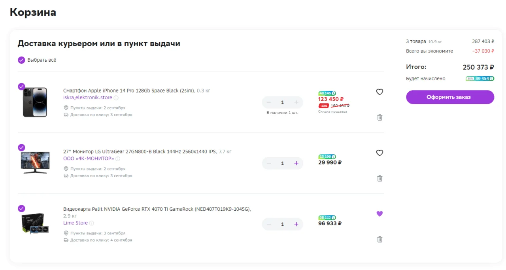The height and width of the screenshot is (270, 506).
Task: Decrease Palit video card quantity with minus
Action: [x=269, y=224]
